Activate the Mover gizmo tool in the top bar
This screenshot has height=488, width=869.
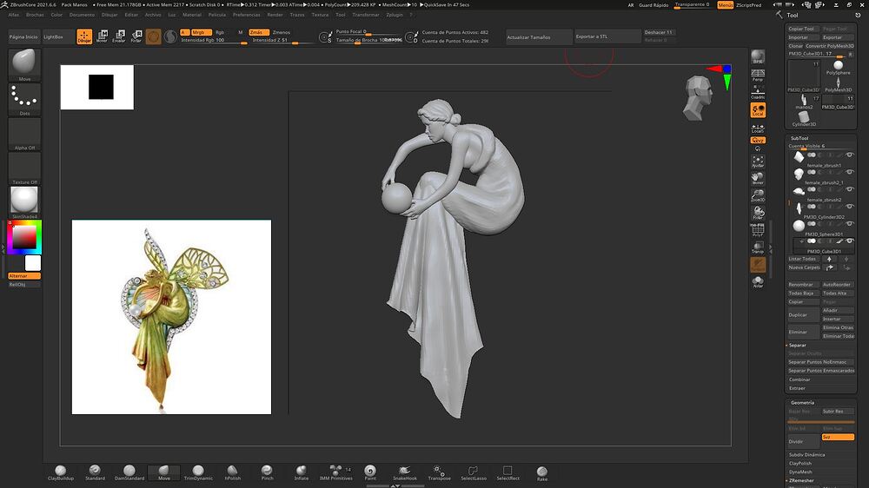[x=102, y=36]
